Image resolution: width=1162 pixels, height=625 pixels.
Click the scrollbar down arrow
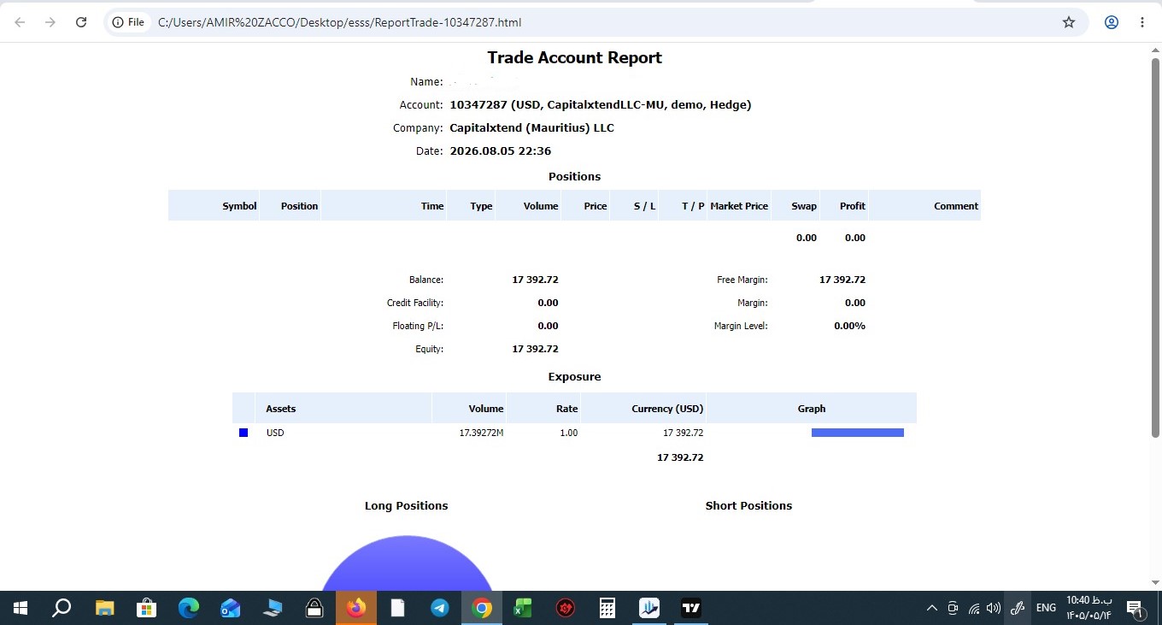(x=1155, y=582)
